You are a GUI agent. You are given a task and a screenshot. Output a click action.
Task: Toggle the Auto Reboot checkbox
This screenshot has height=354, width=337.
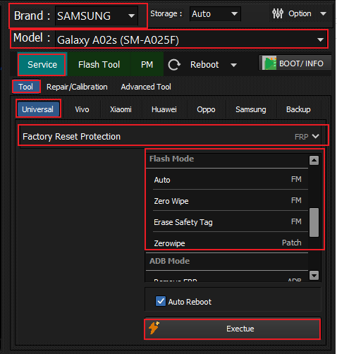click(x=161, y=301)
